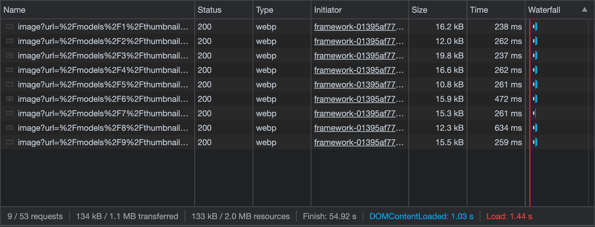This screenshot has width=595, height=227.
Task: Click thumbnail icon for models/7 image request
Action: [10, 113]
